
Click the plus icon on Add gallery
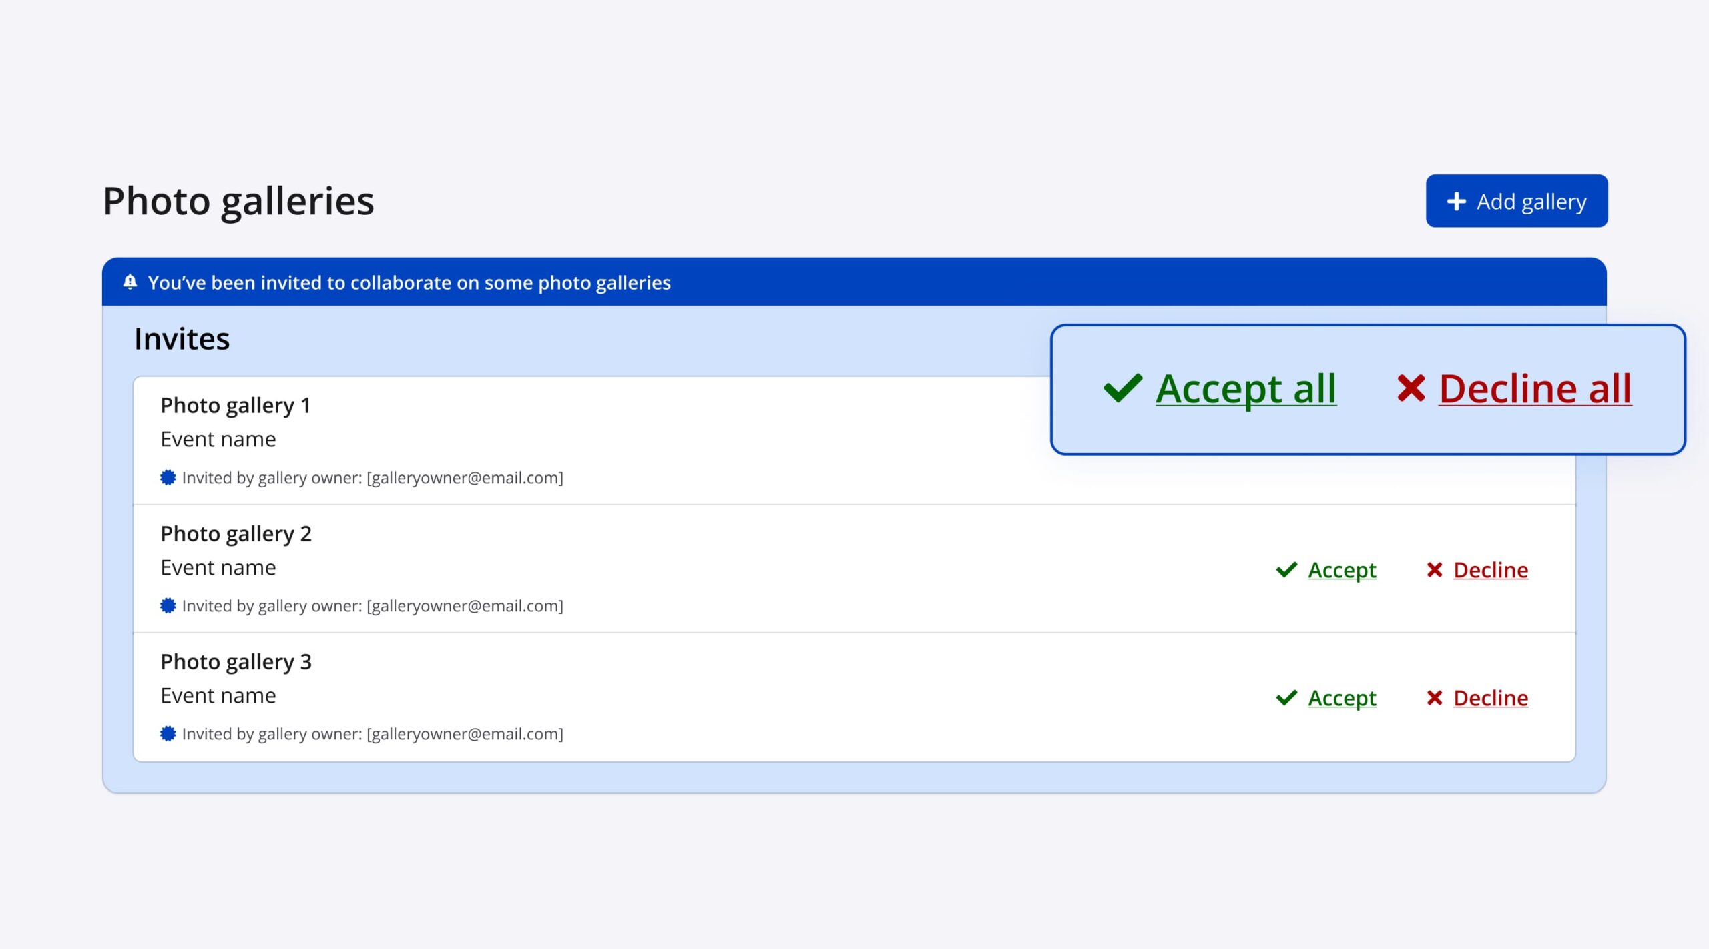pos(1456,202)
